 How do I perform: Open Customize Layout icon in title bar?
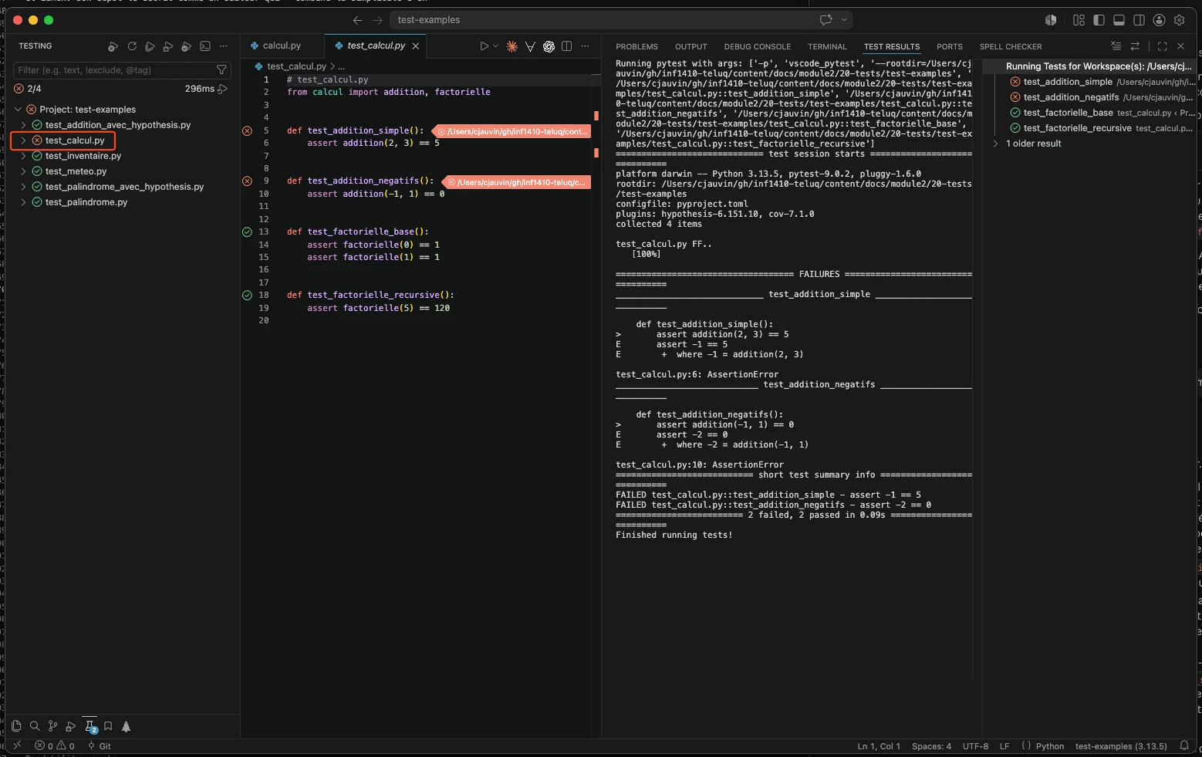[x=1079, y=20]
